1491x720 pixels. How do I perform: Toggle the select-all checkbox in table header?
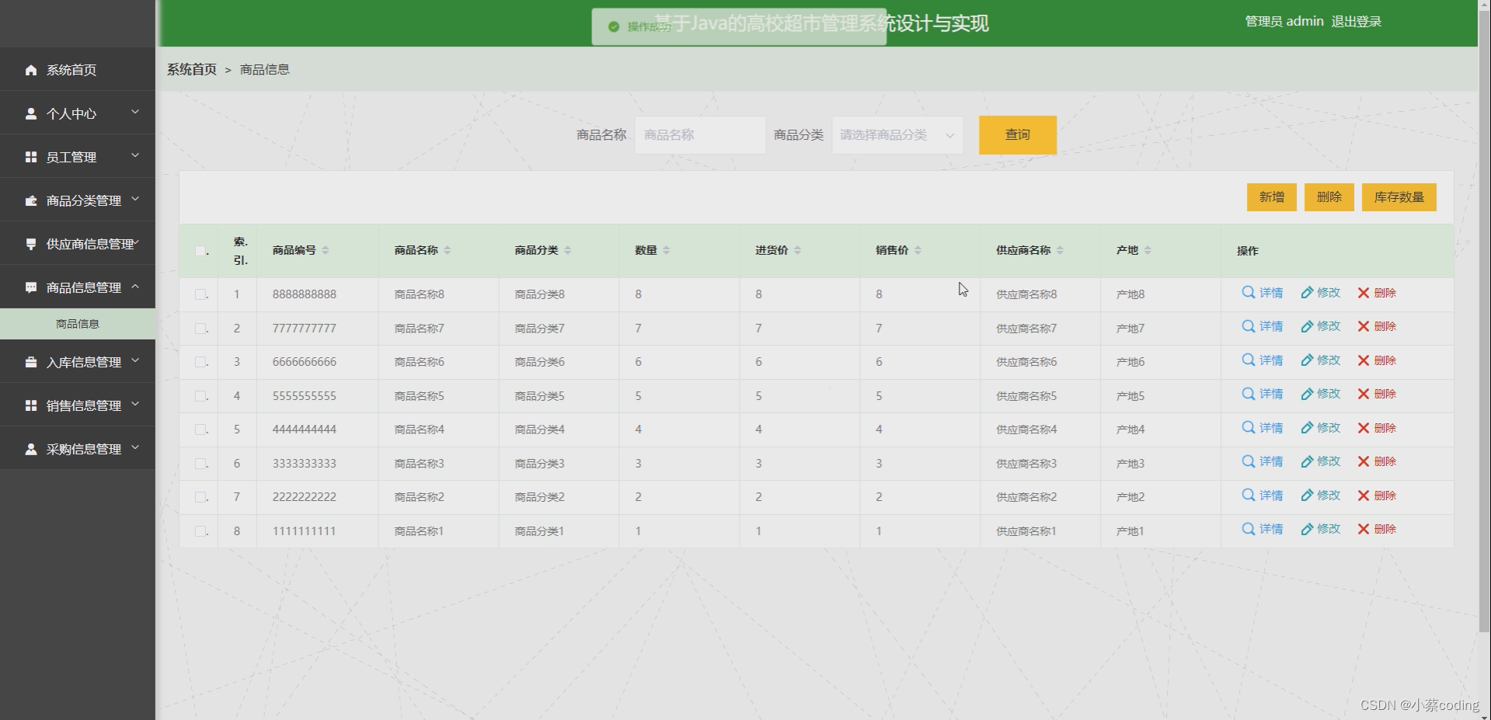click(200, 251)
